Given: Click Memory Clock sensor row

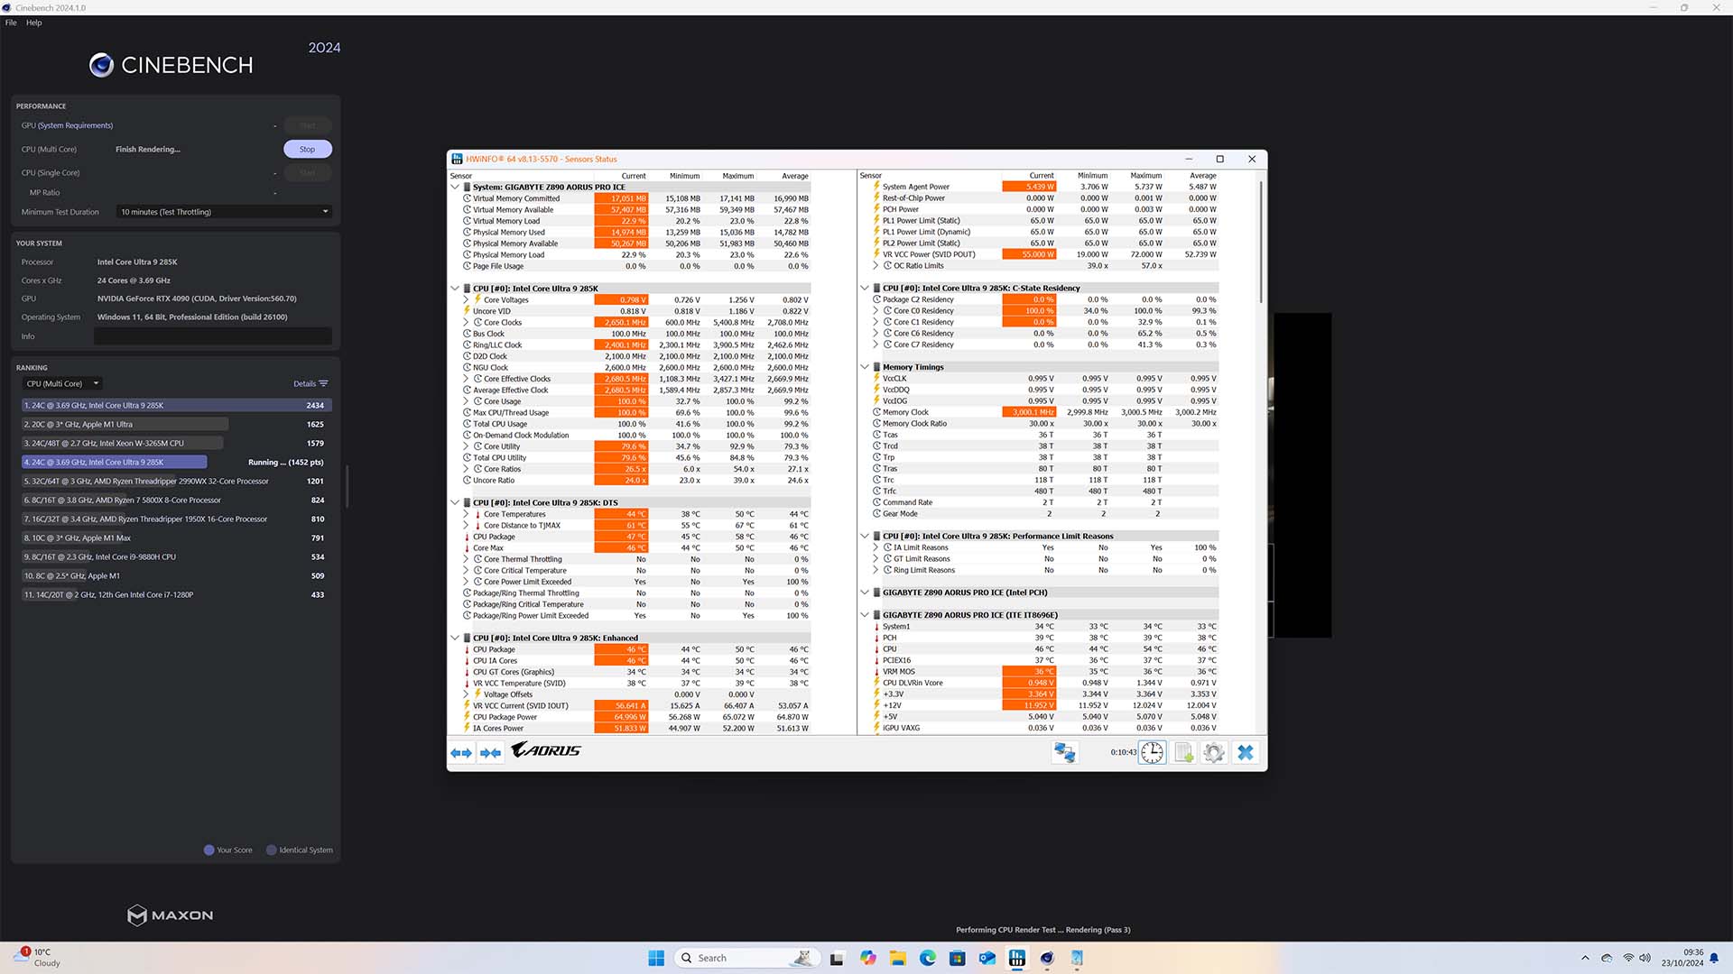Looking at the screenshot, I should pyautogui.click(x=1045, y=412).
